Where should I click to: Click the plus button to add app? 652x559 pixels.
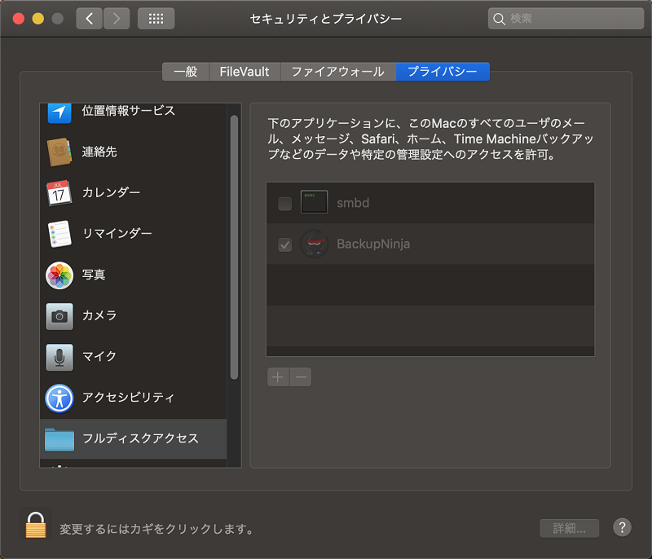(278, 377)
